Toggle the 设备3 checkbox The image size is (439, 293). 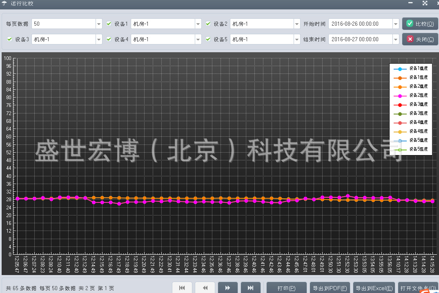click(x=9, y=39)
